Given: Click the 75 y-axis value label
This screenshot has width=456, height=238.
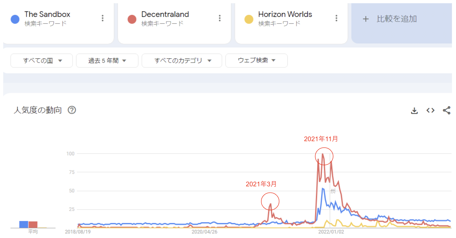Looking at the screenshot, I should tap(72, 172).
